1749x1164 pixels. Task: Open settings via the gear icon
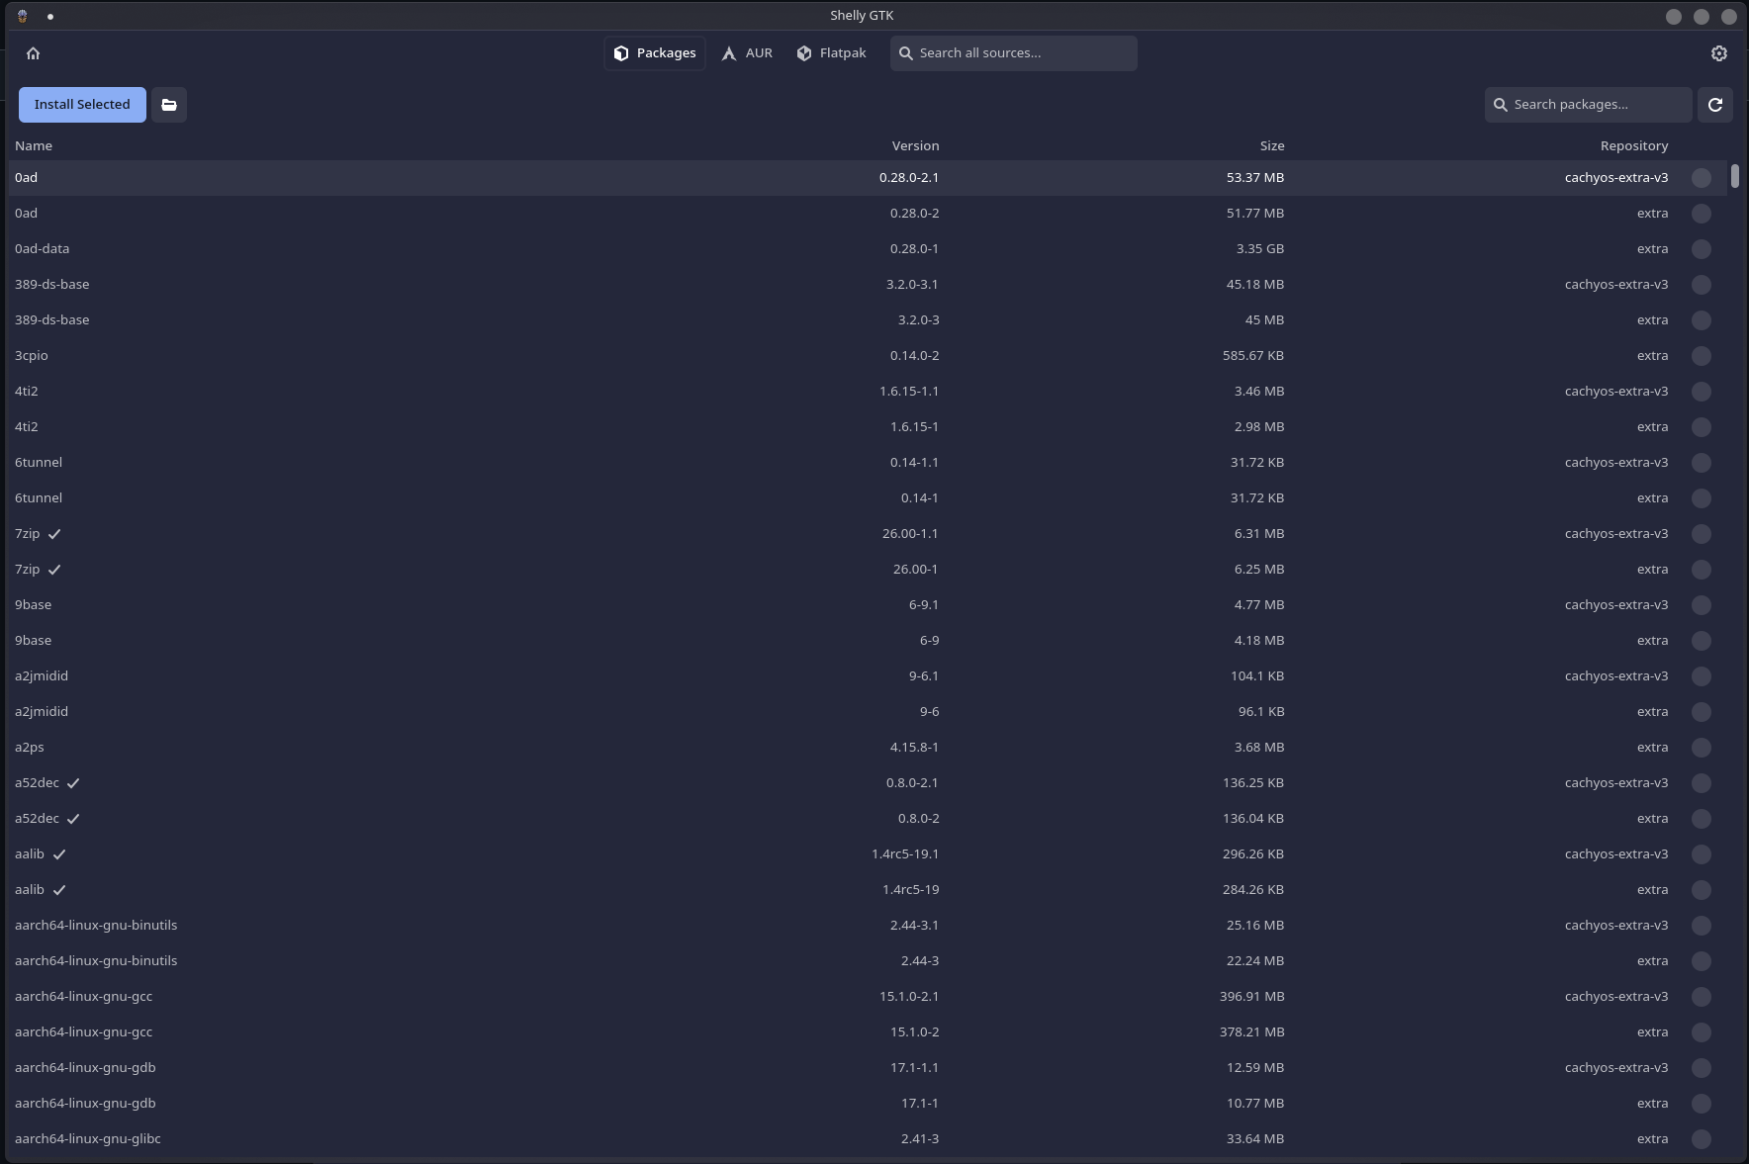1719,53
